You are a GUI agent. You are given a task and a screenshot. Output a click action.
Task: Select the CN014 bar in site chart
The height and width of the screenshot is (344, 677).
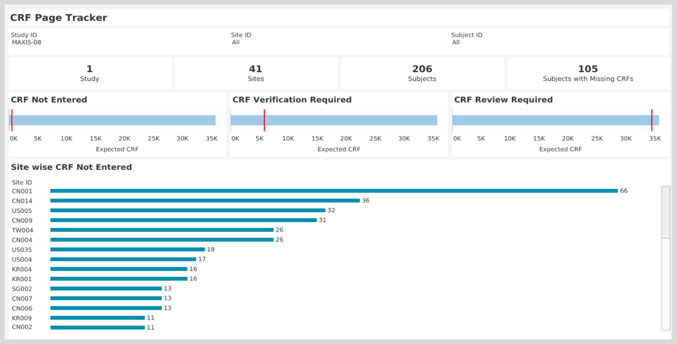205,201
